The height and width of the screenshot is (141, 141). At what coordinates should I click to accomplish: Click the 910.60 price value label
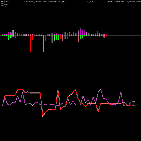(135, 105)
